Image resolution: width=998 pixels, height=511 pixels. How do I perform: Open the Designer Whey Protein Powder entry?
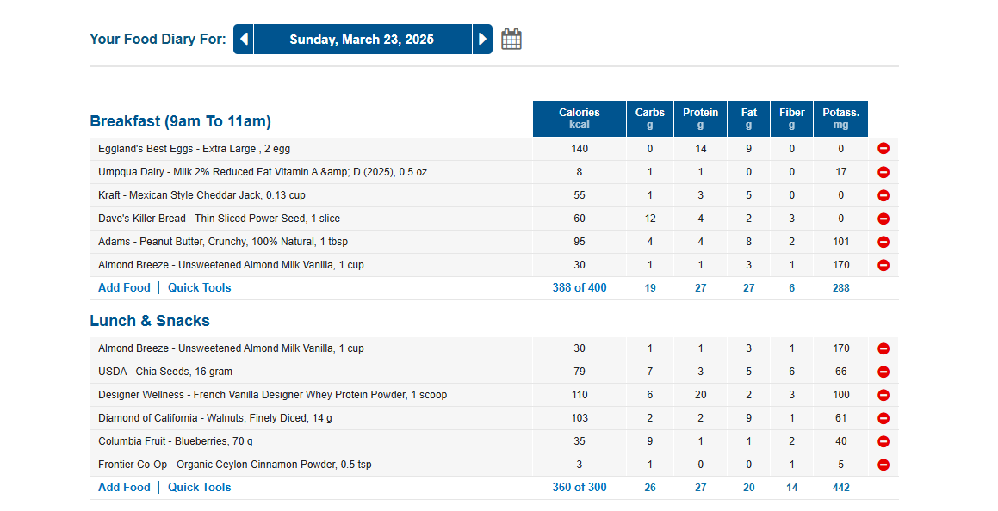click(x=272, y=395)
